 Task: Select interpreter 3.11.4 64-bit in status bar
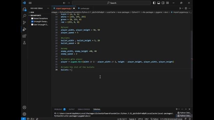point(171,119)
